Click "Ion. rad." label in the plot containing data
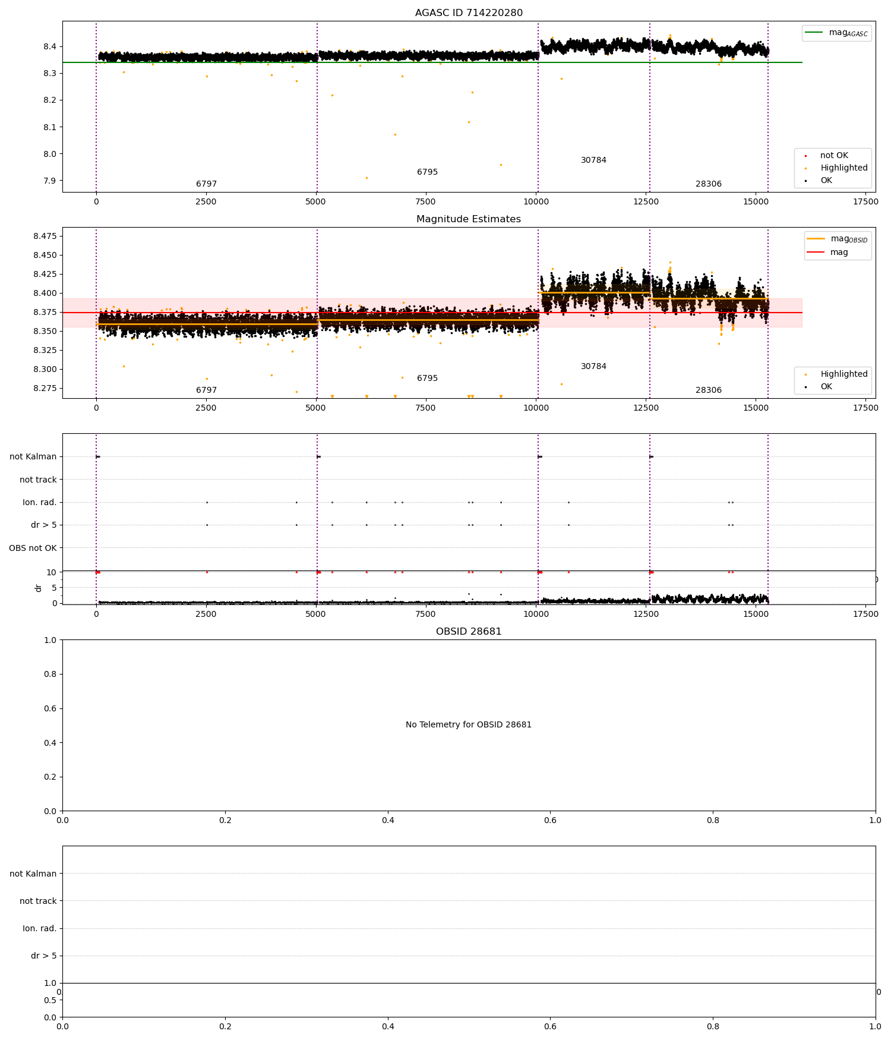This screenshot has height=1040, width=891. 40,503
